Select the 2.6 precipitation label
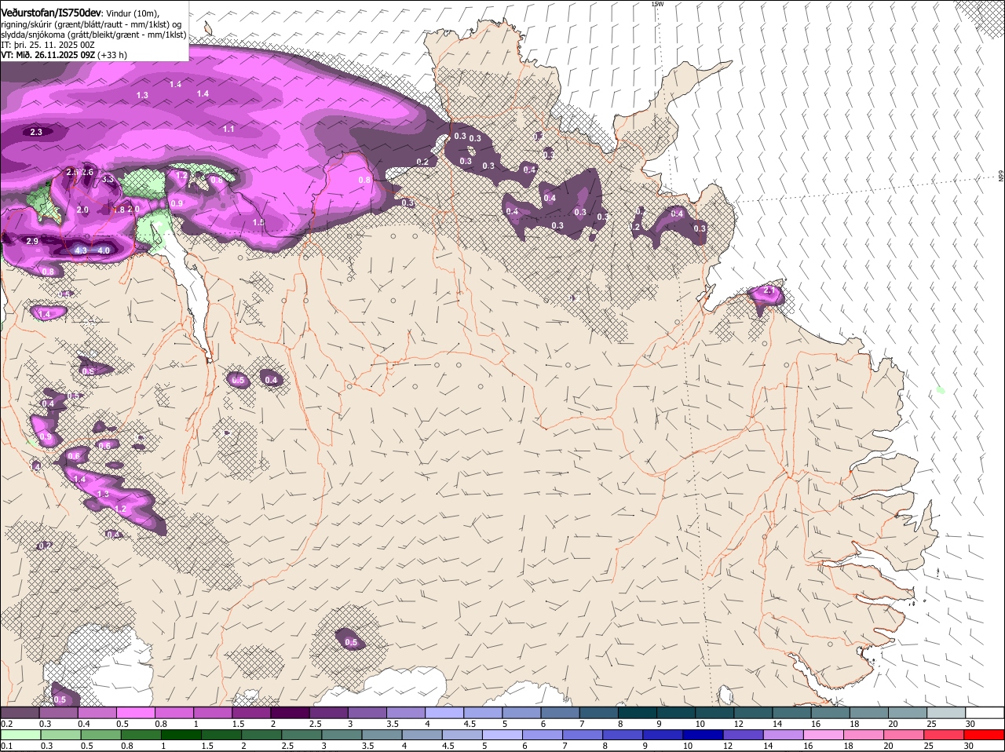This screenshot has height=752, width=1005. [87, 173]
